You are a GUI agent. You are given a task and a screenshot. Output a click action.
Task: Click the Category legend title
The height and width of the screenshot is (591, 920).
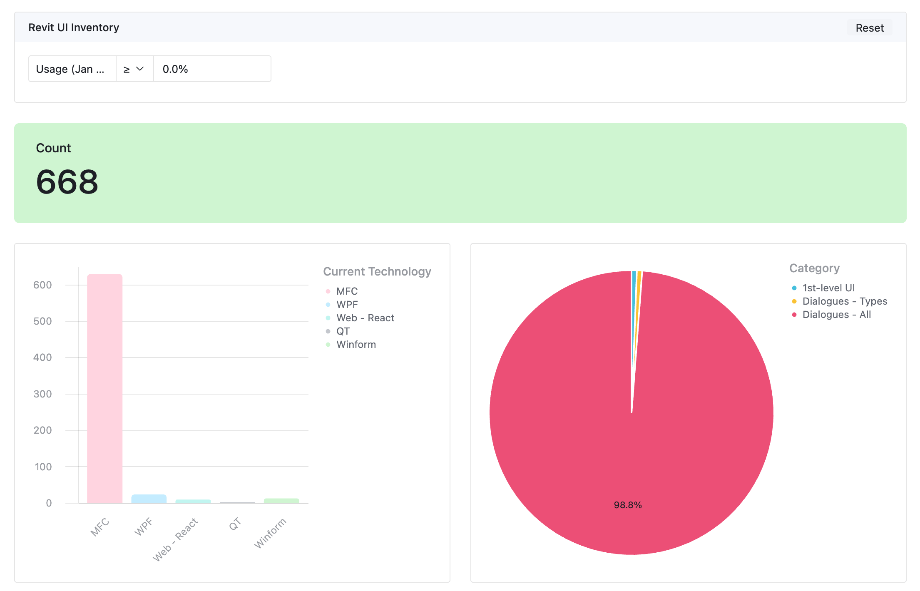point(814,268)
